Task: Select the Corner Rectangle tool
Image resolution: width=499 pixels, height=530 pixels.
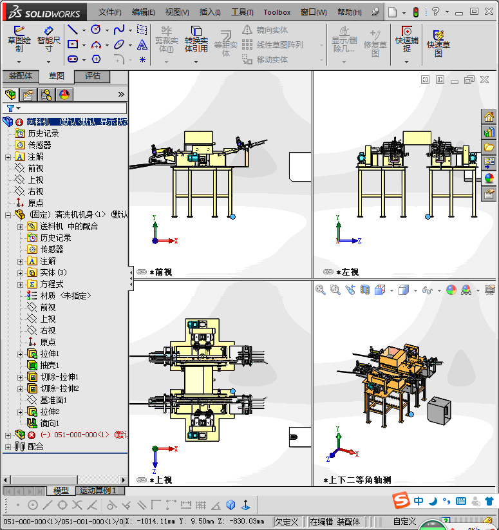Action: pyautogui.click(x=73, y=44)
